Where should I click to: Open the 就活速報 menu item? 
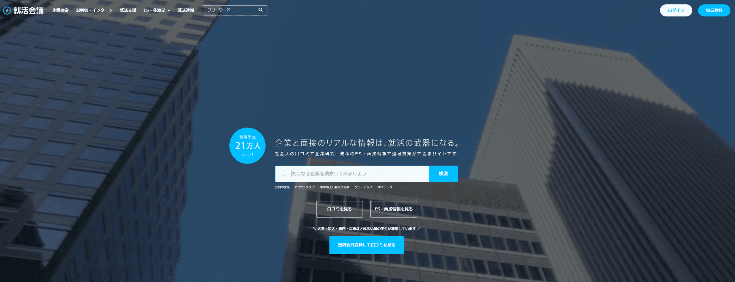tap(186, 10)
